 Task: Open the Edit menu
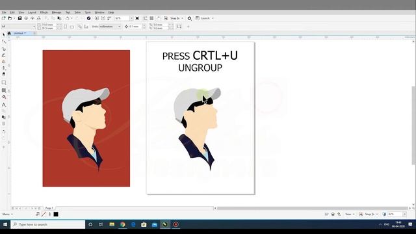pos(12,12)
